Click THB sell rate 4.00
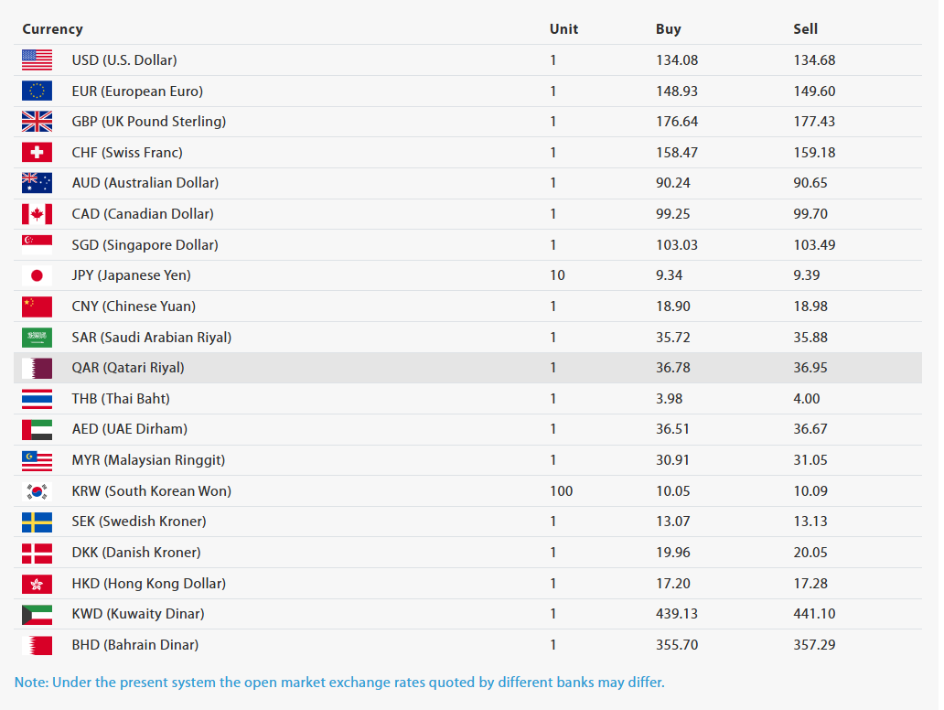944x710 pixels. 806,399
